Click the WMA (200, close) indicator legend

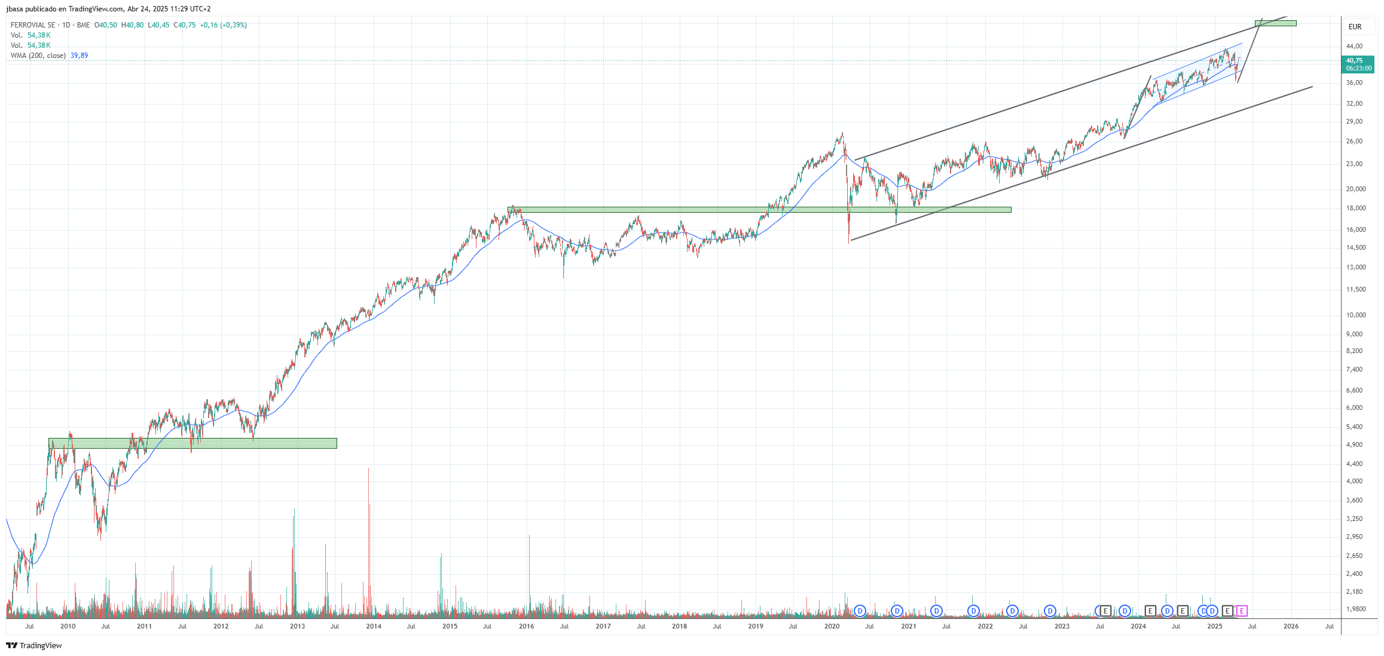coord(38,56)
